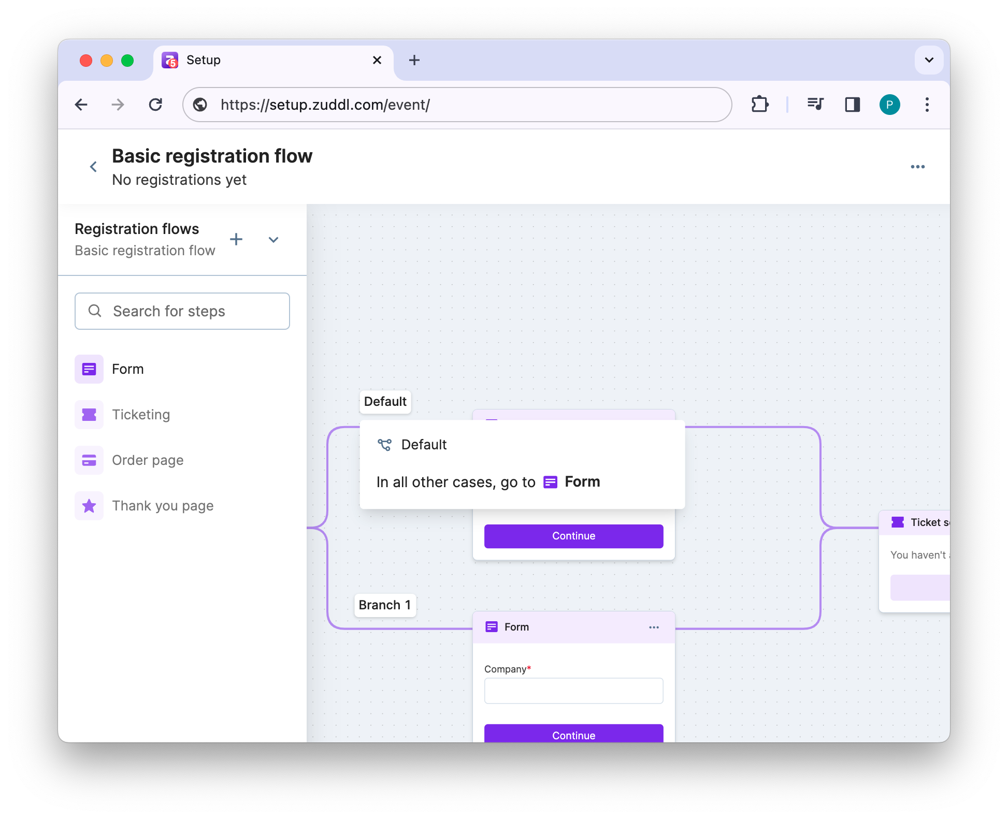Open the Branch 1 Form card options menu
This screenshot has height=819, width=1008.
coord(654,627)
